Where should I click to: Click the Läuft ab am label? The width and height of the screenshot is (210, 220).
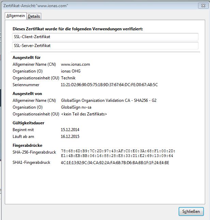[23, 137]
